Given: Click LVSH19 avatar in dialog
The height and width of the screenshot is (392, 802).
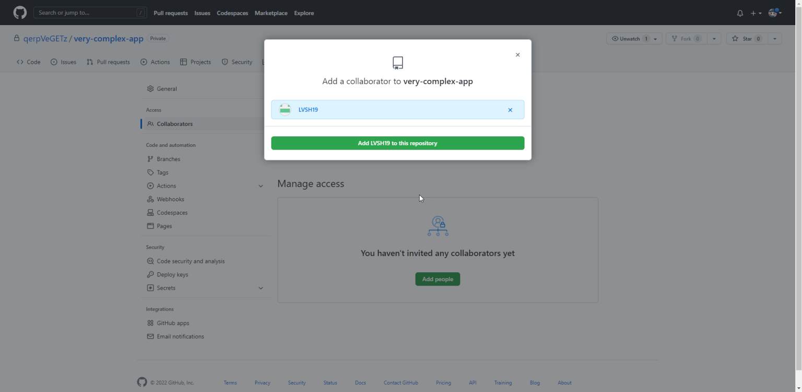Looking at the screenshot, I should [x=285, y=110].
